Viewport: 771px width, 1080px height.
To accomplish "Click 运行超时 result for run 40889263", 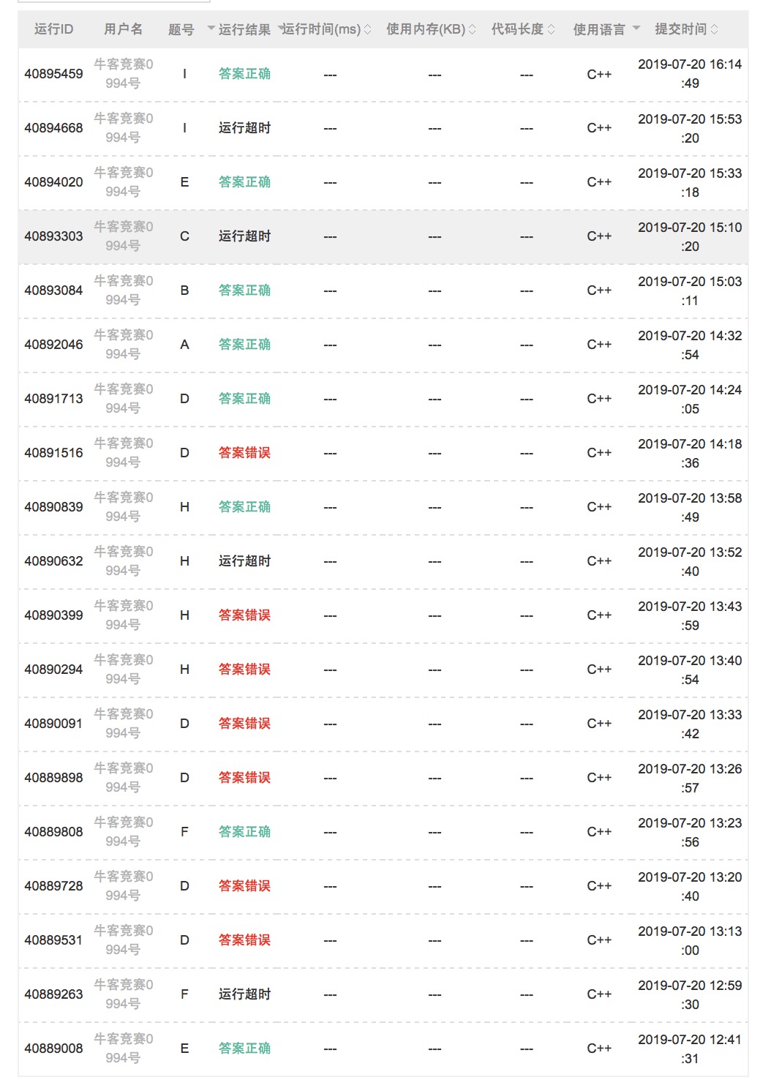I will [x=244, y=994].
